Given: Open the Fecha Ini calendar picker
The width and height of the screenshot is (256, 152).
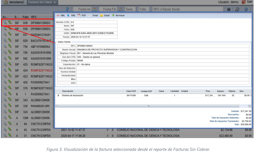Looking at the screenshot, I should tap(94, 9).
